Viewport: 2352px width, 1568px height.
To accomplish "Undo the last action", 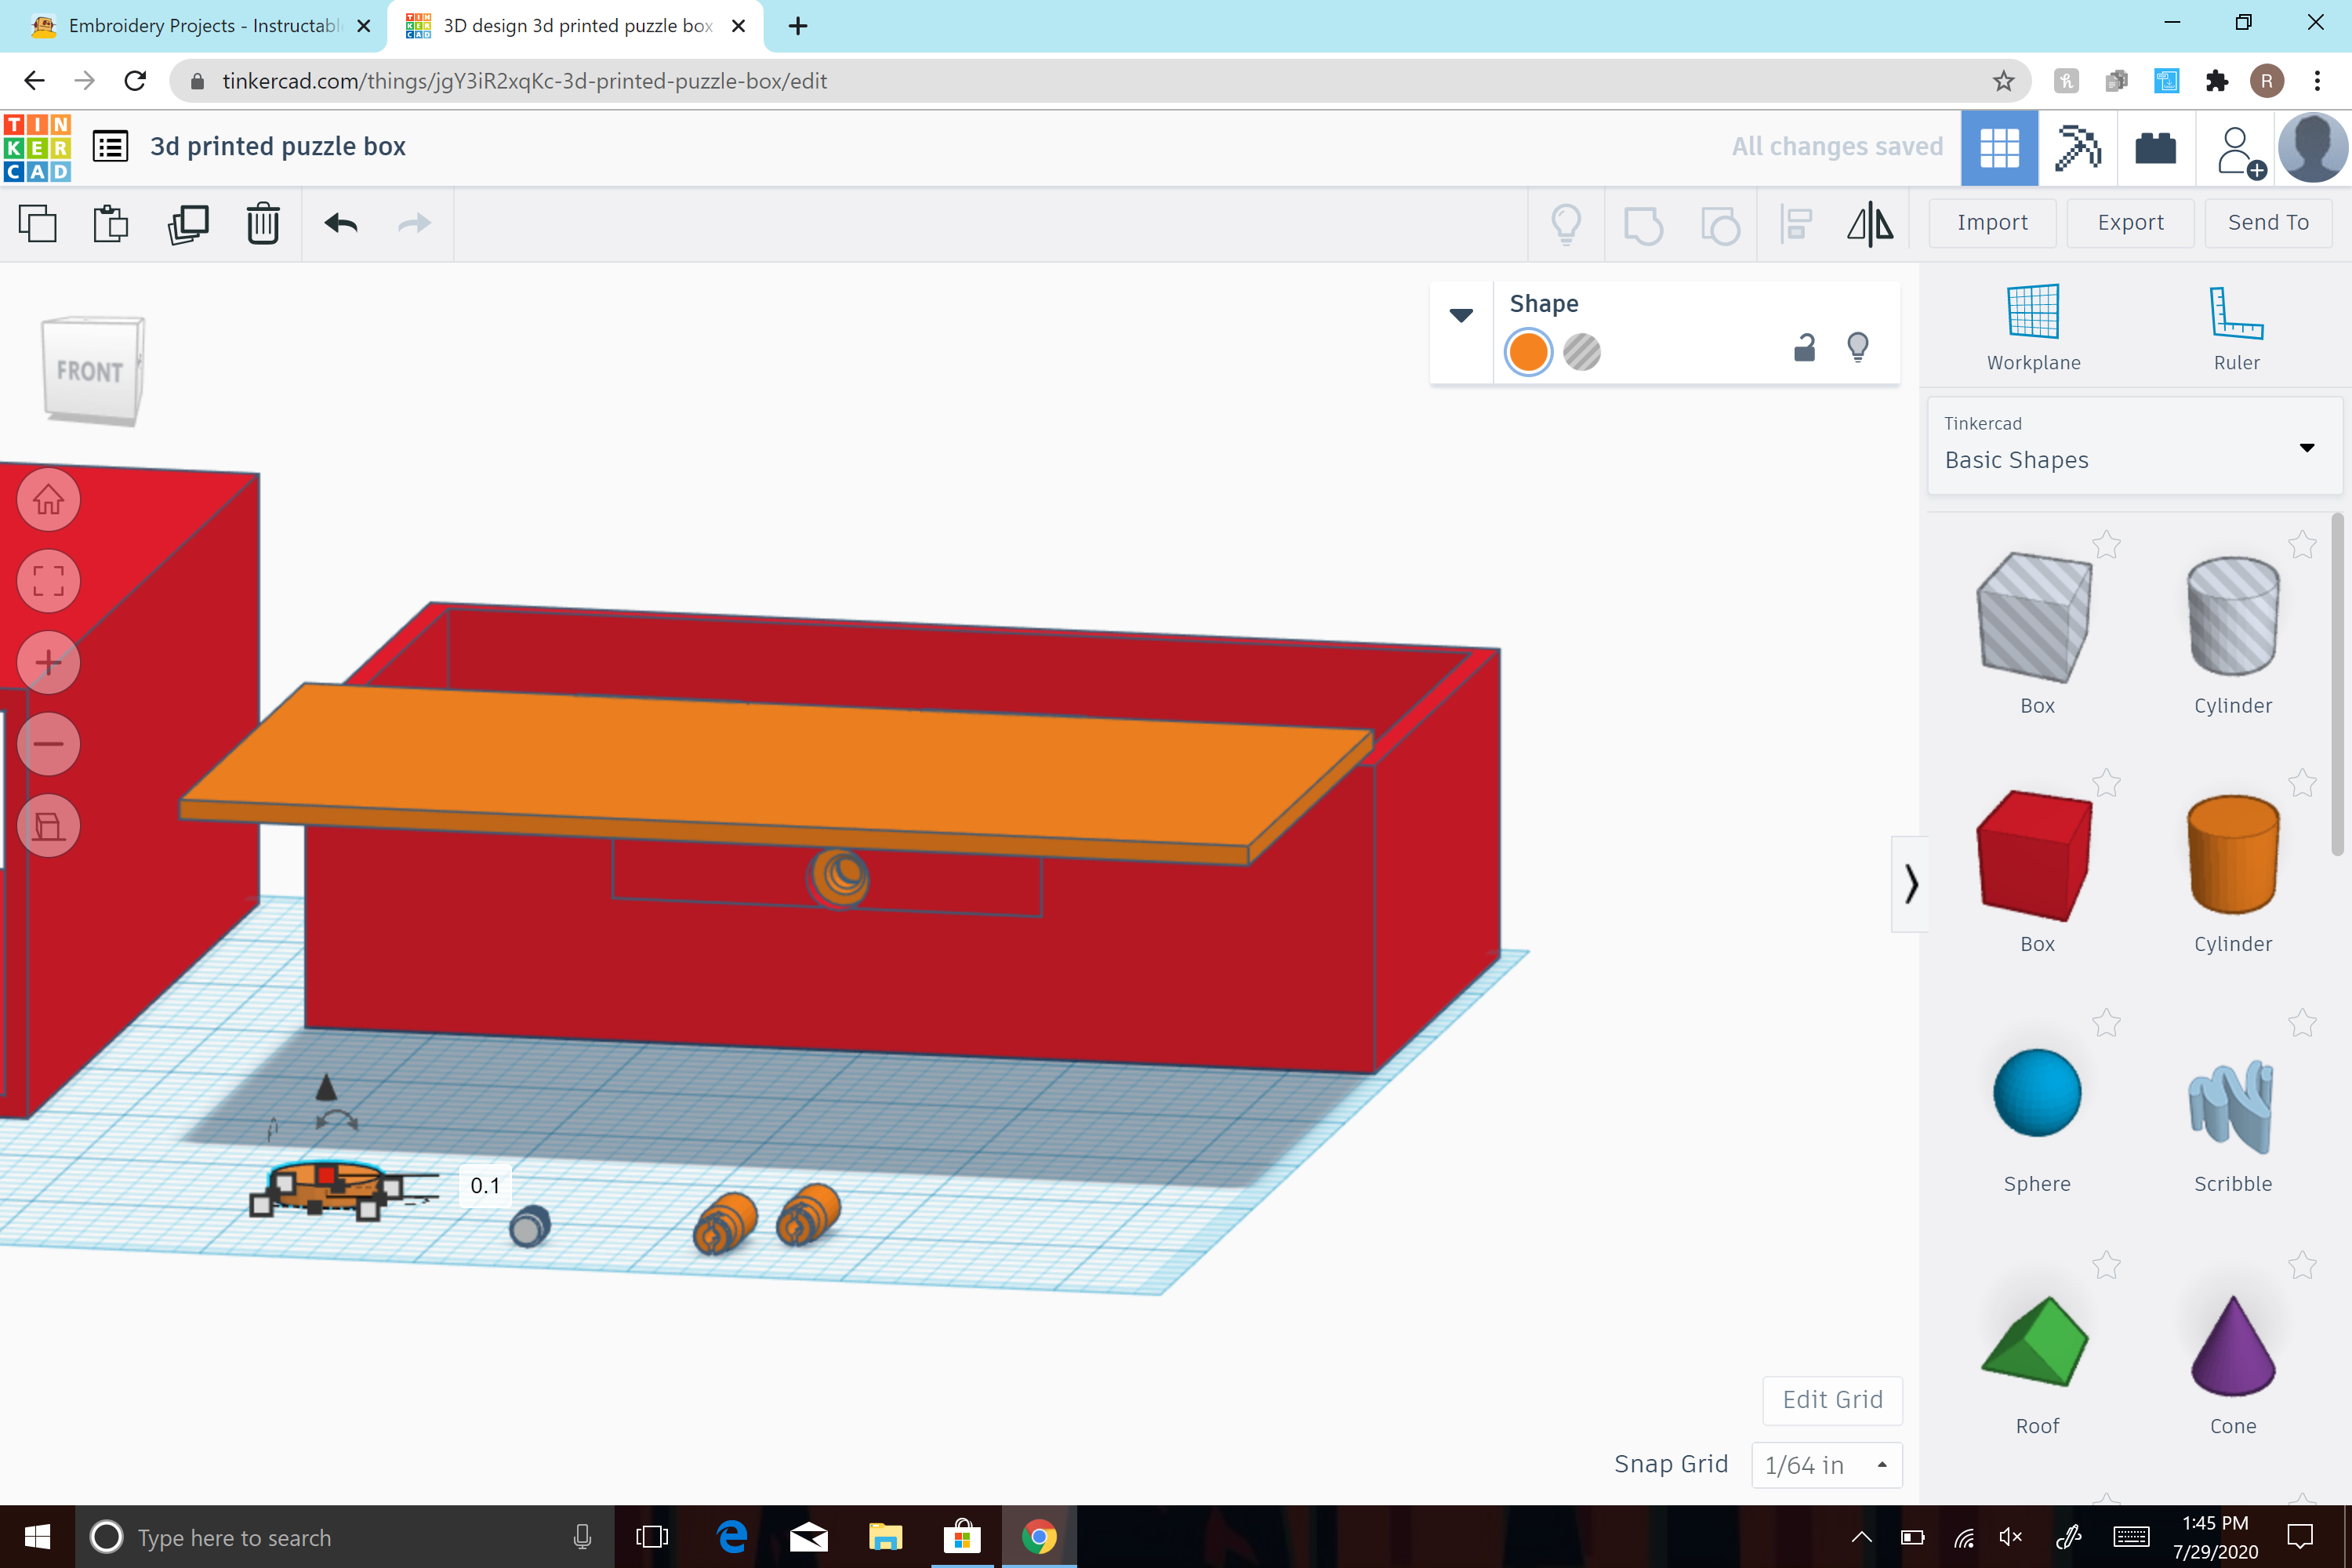I will (x=341, y=223).
